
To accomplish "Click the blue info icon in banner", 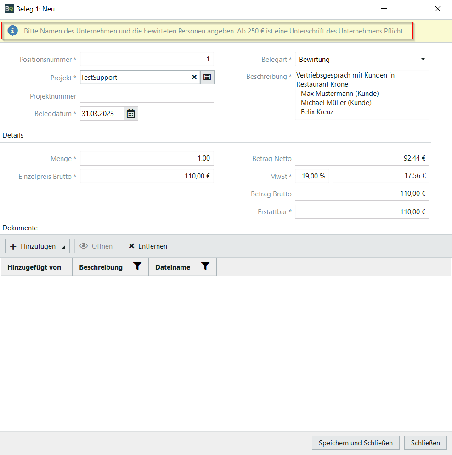I will [13, 31].
